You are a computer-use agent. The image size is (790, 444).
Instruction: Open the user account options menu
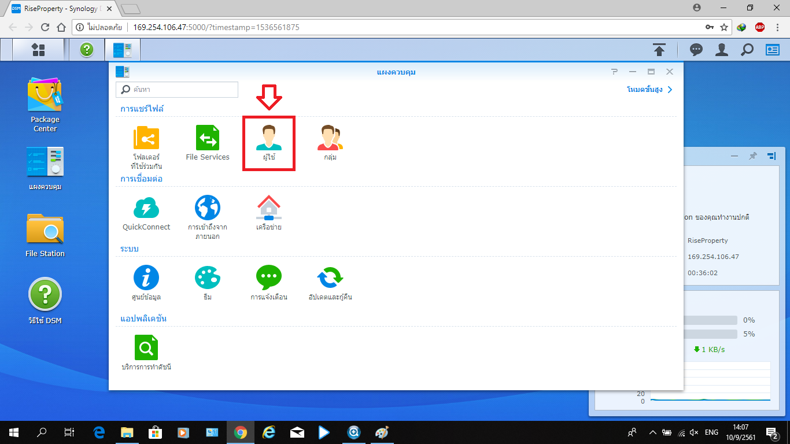point(722,50)
